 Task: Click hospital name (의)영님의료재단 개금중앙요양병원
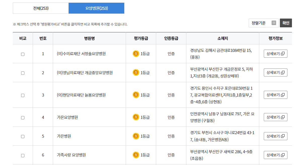point(85,73)
